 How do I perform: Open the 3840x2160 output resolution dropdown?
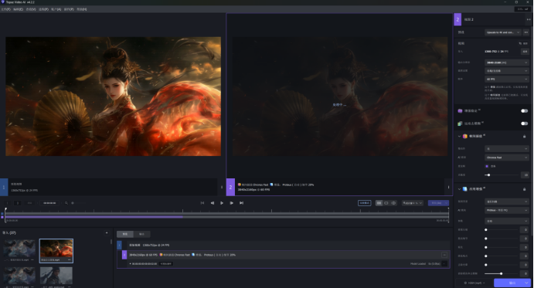(x=507, y=63)
